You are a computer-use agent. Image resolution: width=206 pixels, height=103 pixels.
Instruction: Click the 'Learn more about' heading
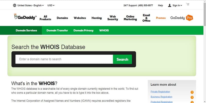(x=163, y=85)
